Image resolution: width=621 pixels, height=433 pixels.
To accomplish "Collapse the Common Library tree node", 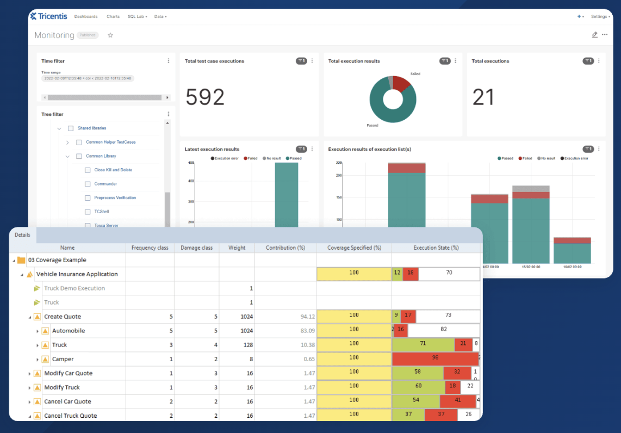I will pyautogui.click(x=67, y=157).
